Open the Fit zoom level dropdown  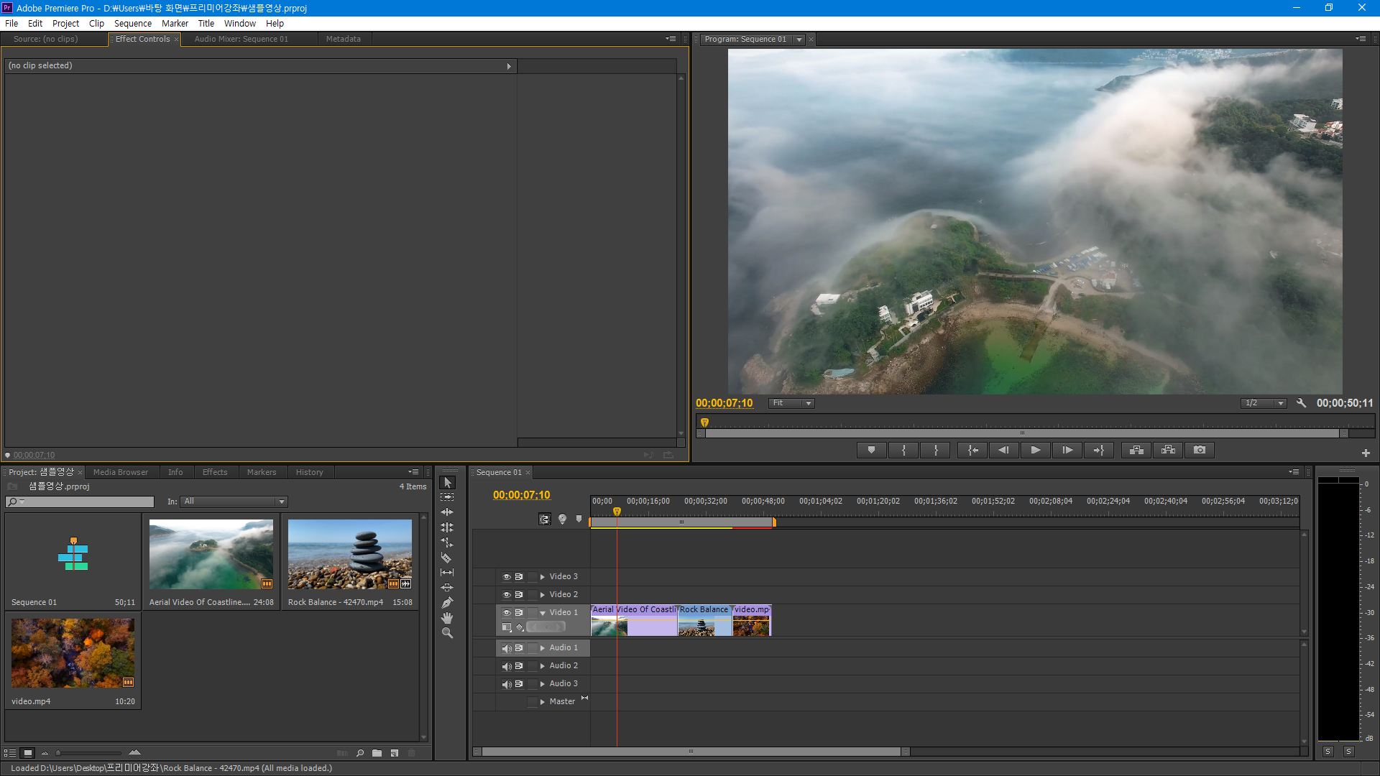click(x=791, y=403)
